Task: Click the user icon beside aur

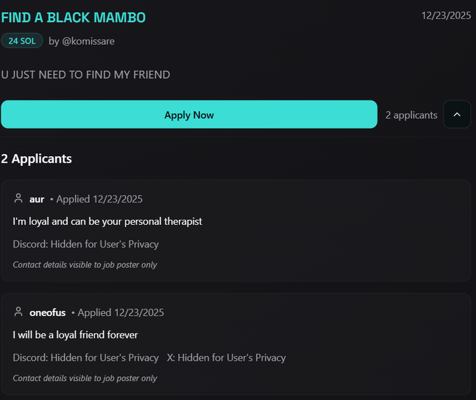Action: click(18, 199)
